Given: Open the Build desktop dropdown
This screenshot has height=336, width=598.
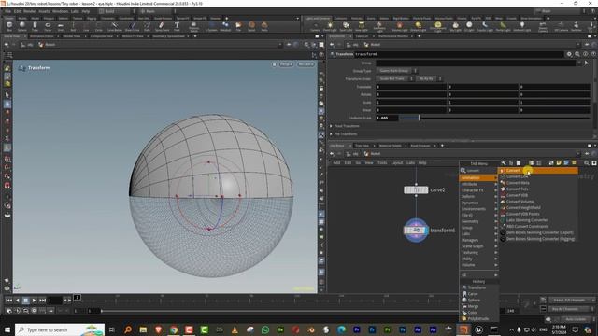Looking at the screenshot, I should pyautogui.click(x=116, y=11).
